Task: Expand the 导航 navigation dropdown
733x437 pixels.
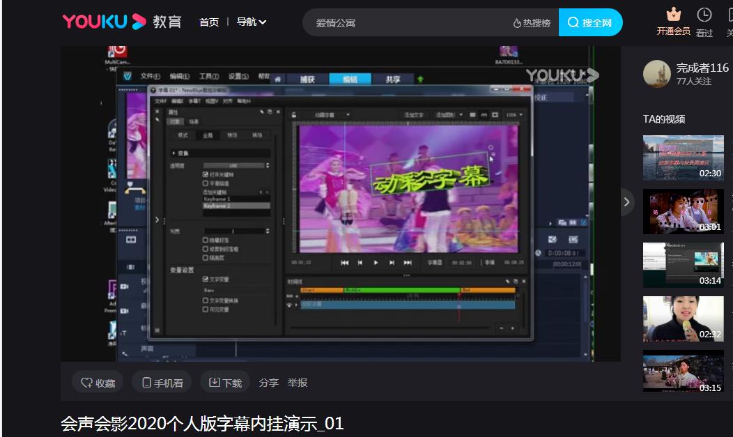Action: (x=251, y=22)
